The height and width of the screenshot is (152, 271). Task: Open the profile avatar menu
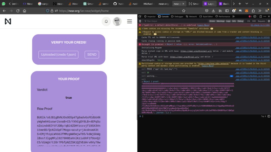[117, 21]
